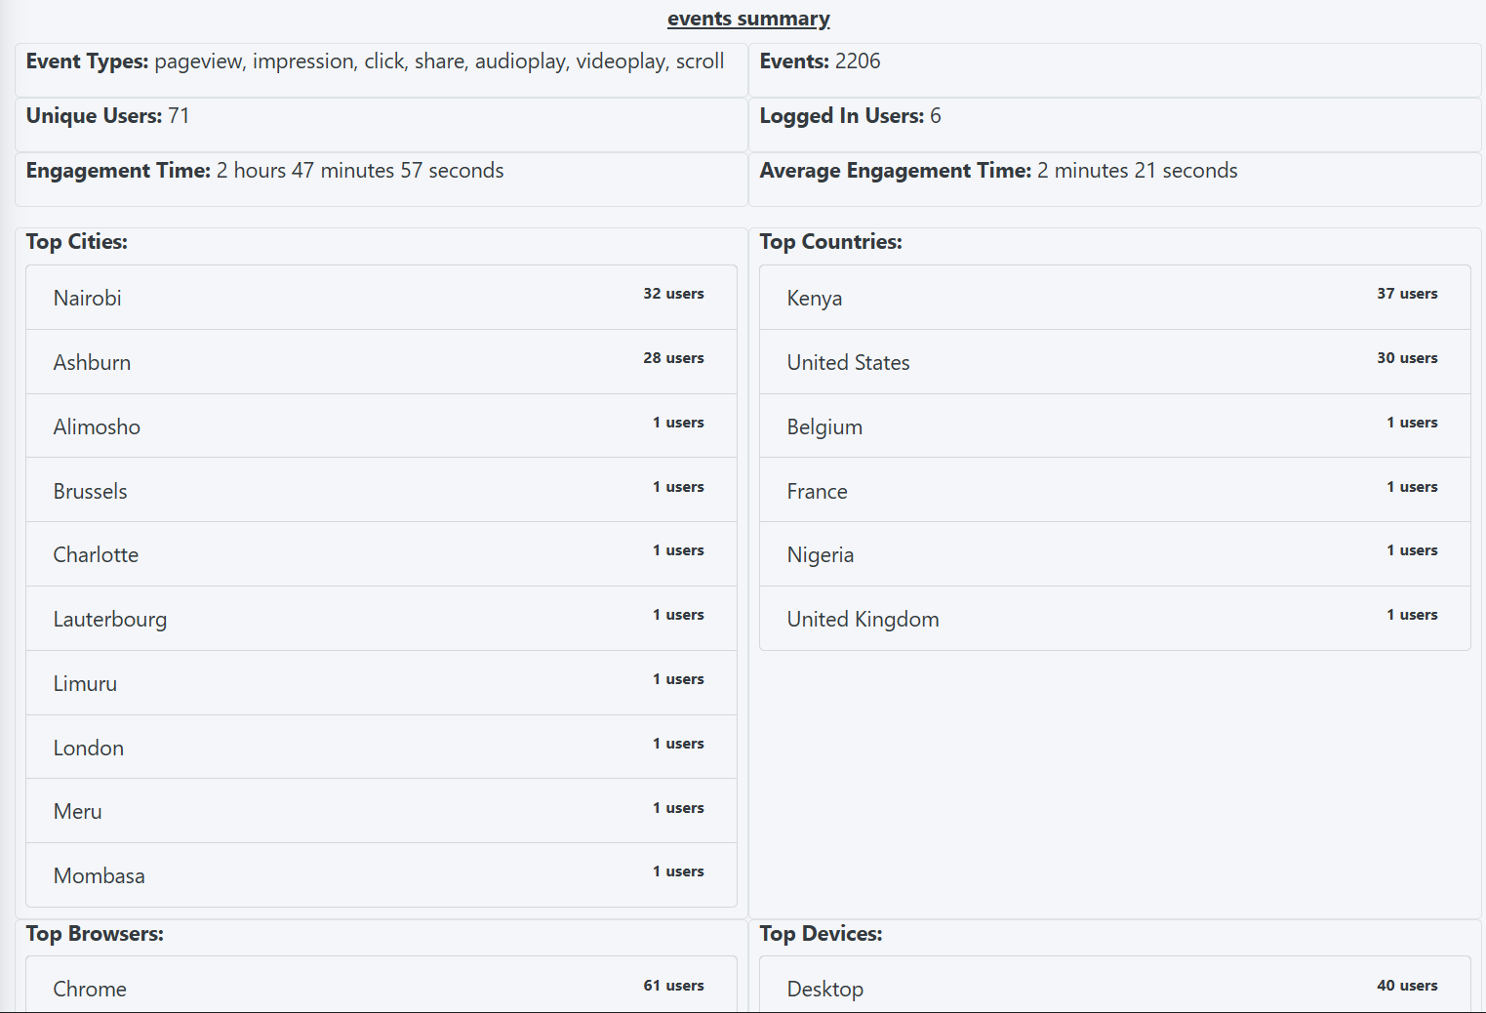Click the events summary heading link
Screen dimensions: 1486x1013
pos(748,19)
